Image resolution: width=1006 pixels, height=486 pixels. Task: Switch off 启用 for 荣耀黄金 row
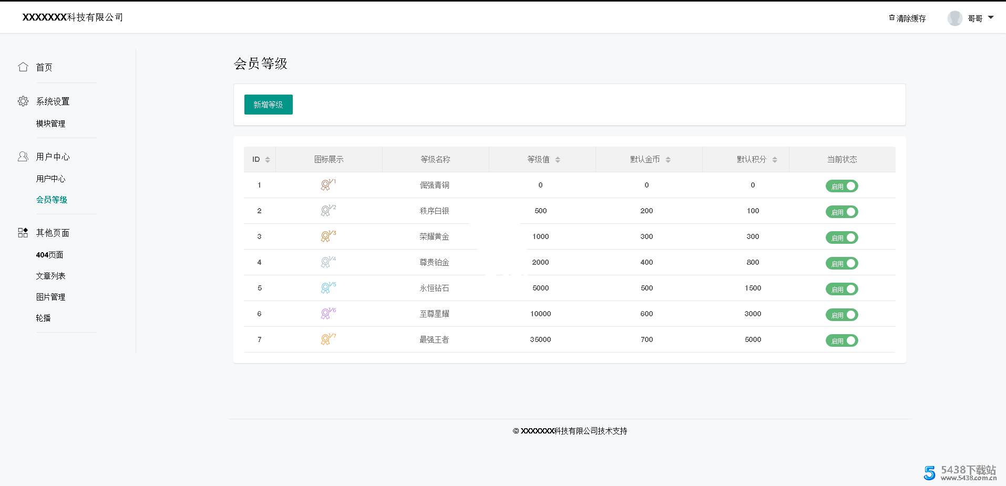(x=841, y=237)
